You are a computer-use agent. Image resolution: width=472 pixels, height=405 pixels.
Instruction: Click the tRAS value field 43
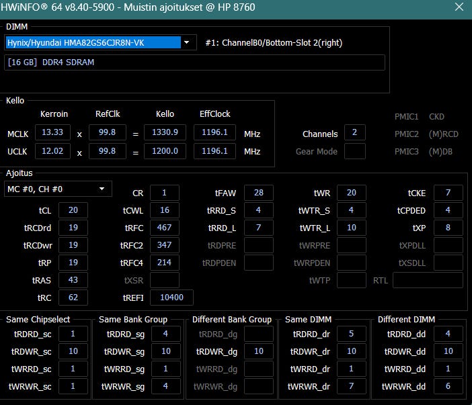(x=73, y=280)
